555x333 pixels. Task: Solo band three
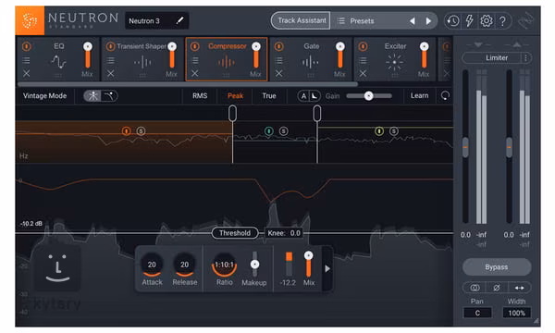pyautogui.click(x=394, y=131)
